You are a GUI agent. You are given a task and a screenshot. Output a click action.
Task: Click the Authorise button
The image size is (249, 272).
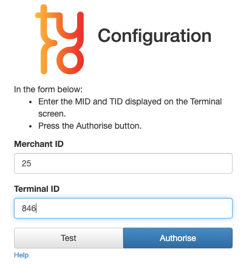click(x=178, y=238)
